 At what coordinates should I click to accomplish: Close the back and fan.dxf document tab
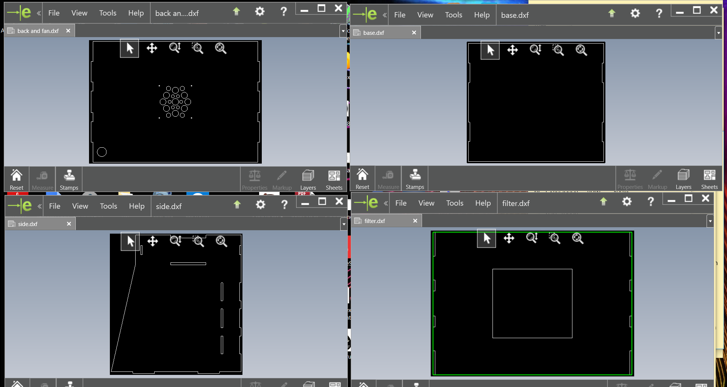[68, 31]
